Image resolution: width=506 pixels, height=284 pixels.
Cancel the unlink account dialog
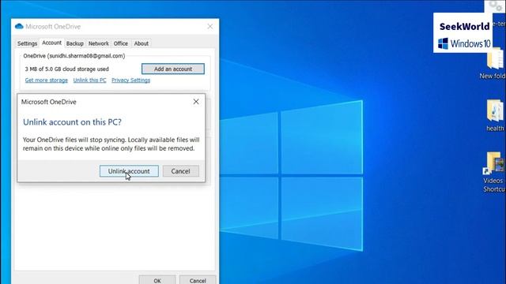pos(181,171)
